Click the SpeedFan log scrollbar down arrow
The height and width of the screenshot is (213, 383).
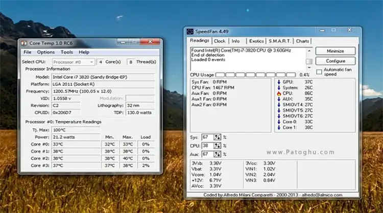309,67
